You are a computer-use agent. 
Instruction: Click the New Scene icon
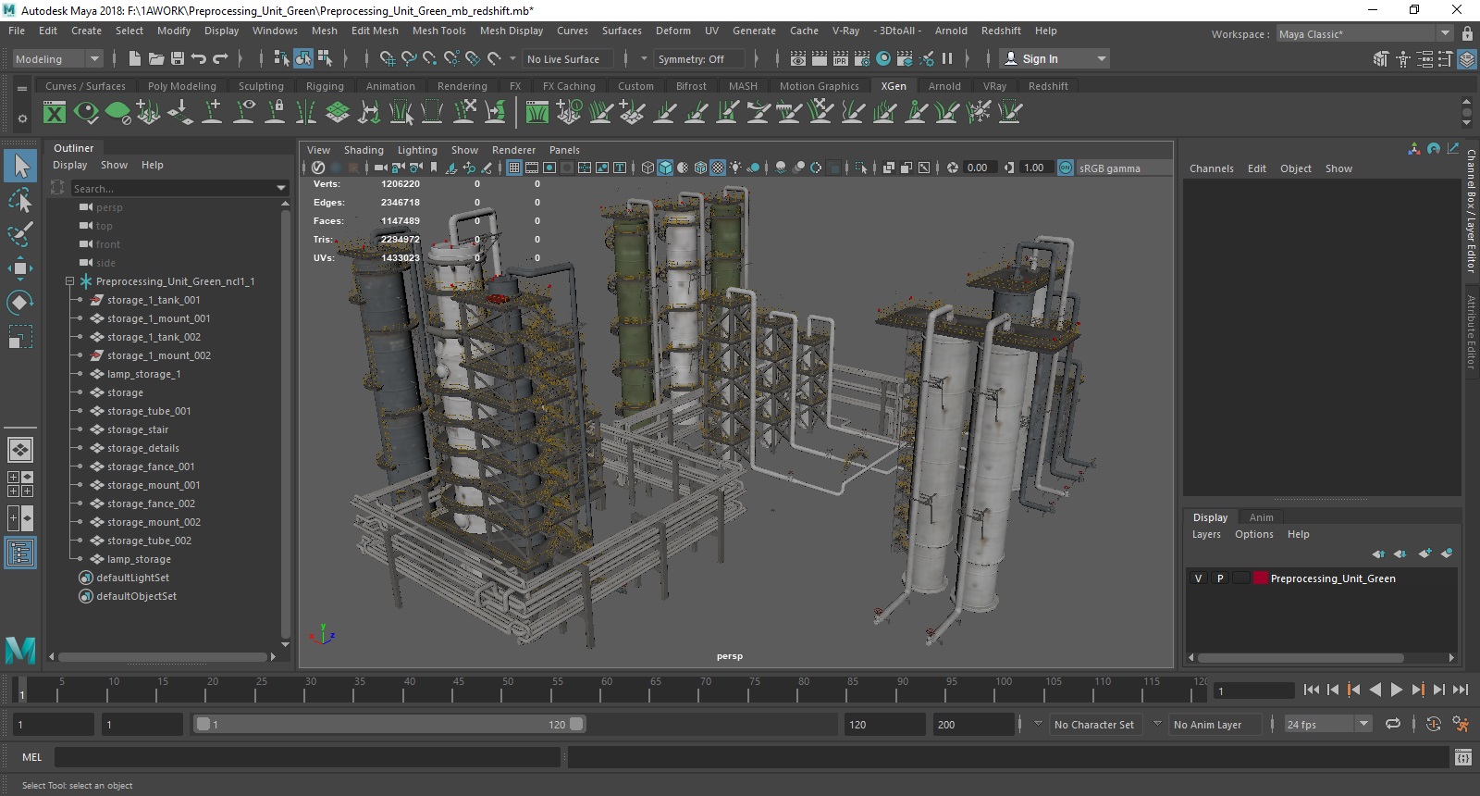pyautogui.click(x=135, y=58)
